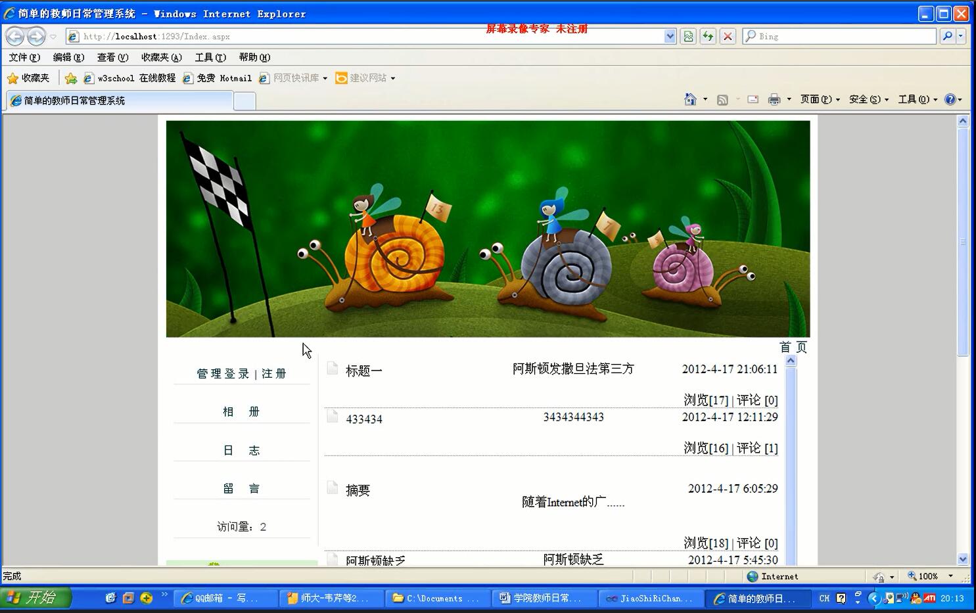
Task: Click the page scrollbar down arrow
Action: click(963, 559)
